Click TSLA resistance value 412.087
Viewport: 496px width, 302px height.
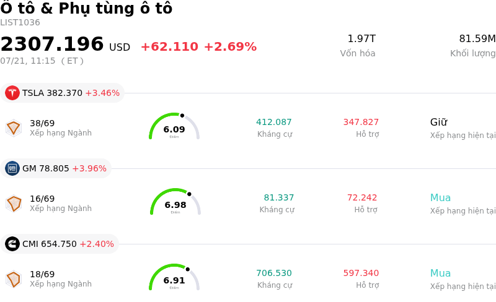coord(274,122)
